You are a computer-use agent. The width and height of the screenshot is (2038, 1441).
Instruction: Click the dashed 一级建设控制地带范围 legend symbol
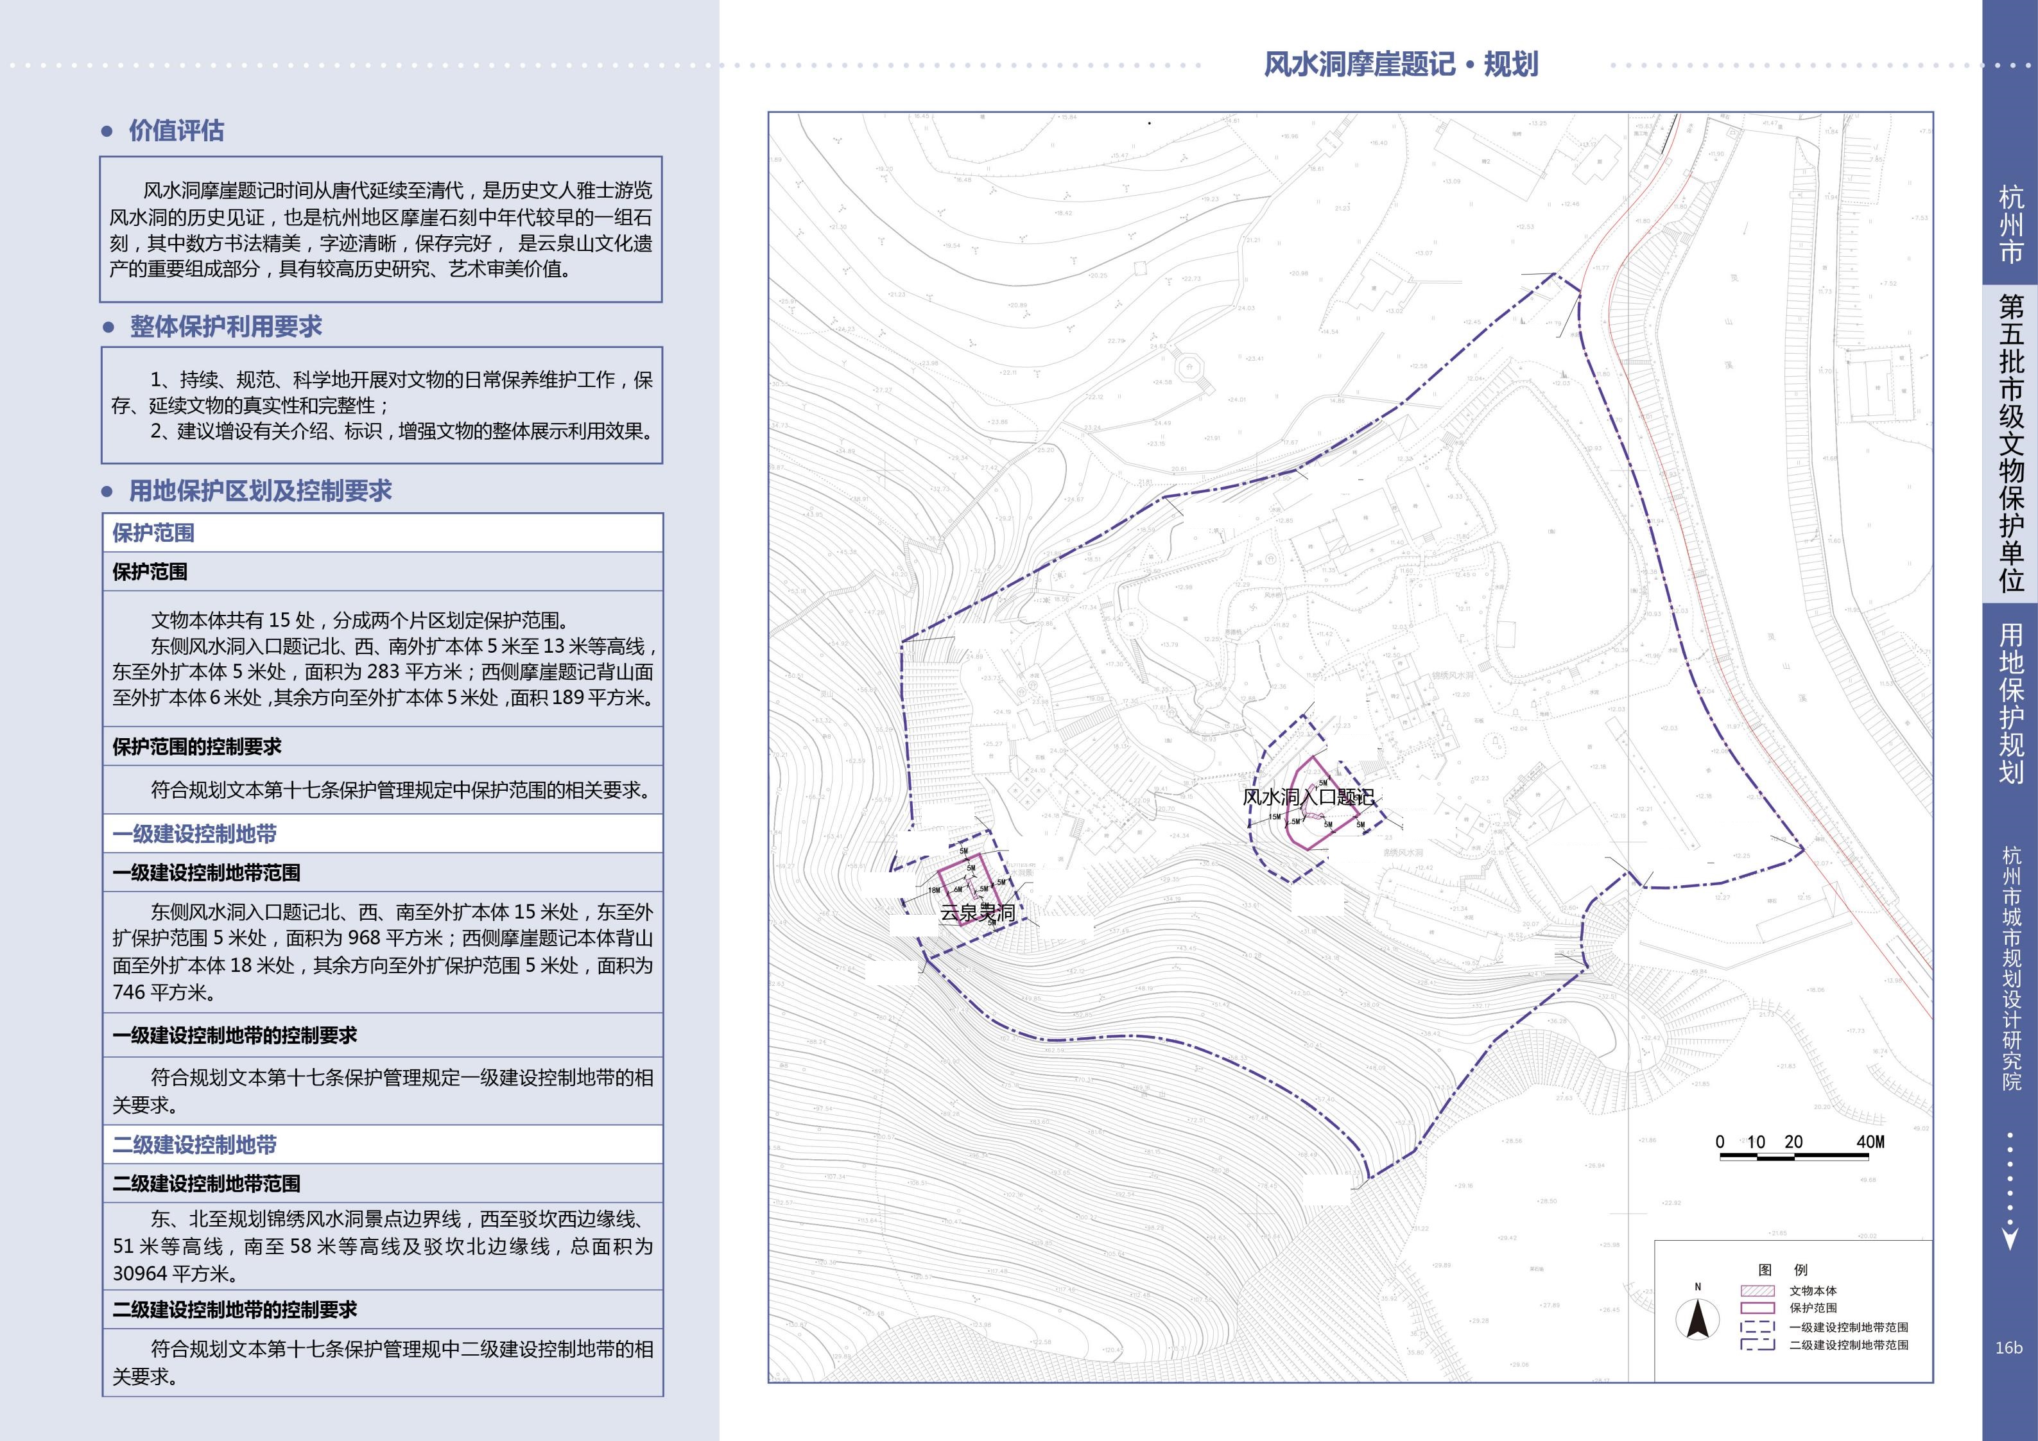(x=1757, y=1327)
